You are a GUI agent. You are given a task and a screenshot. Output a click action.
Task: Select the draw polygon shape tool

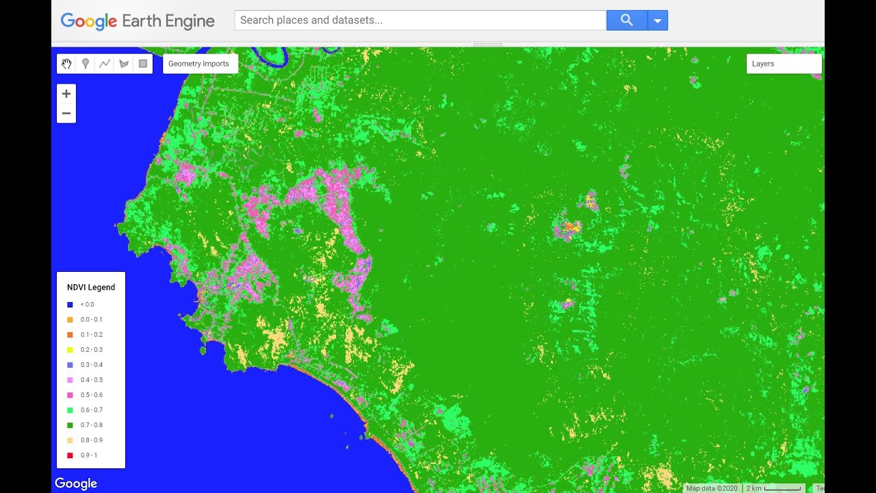[x=124, y=64]
